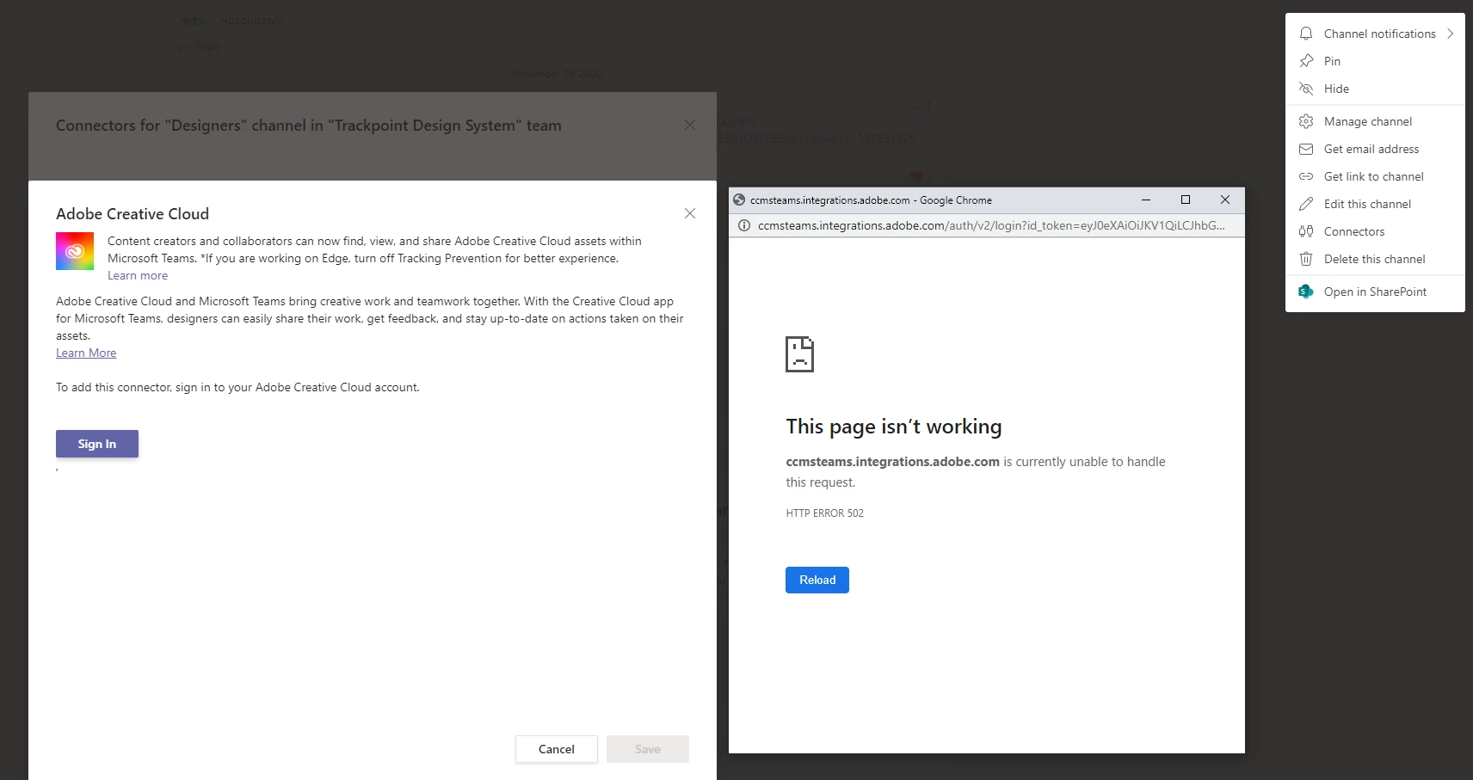Image resolution: width=1473 pixels, height=780 pixels.
Task: Select Get link to channel option
Action: click(1375, 176)
